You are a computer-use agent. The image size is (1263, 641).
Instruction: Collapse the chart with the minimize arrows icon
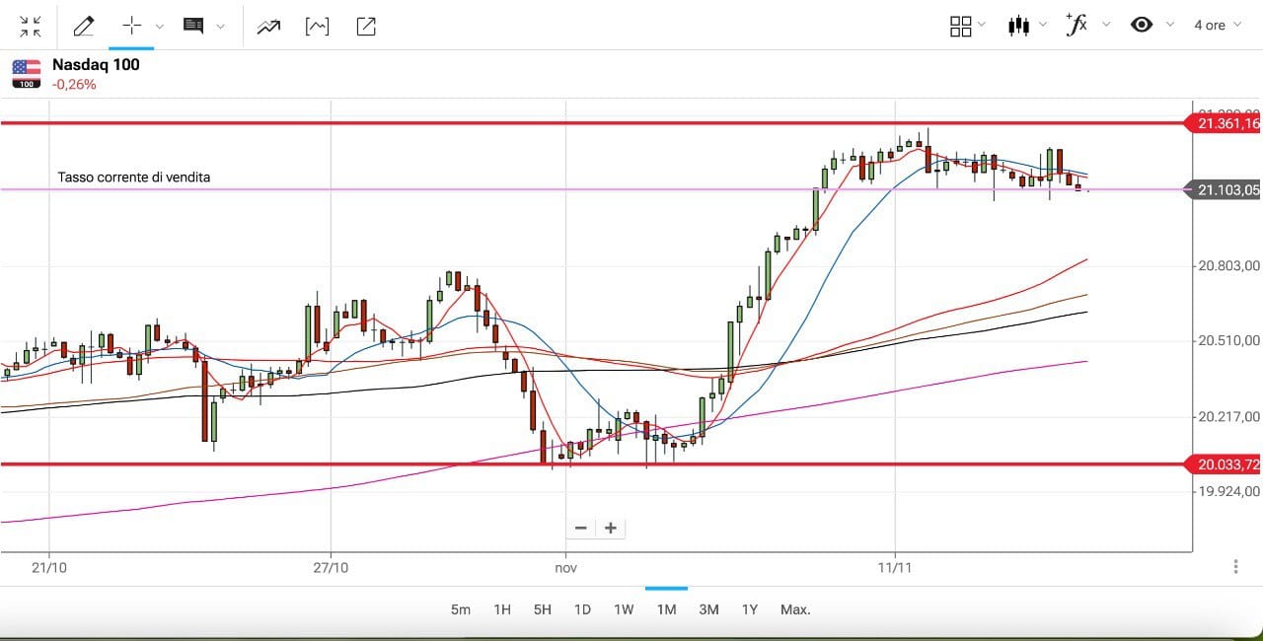tap(31, 26)
